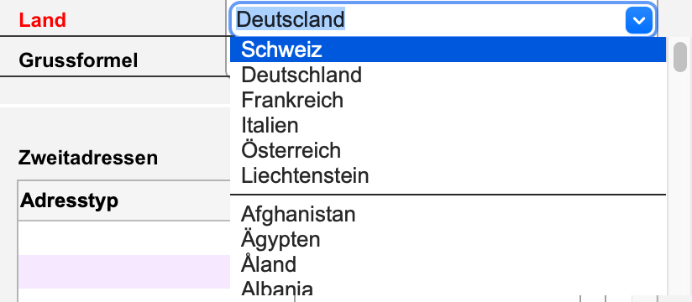Click the dropdown list scrollbar thumb

pos(680,57)
